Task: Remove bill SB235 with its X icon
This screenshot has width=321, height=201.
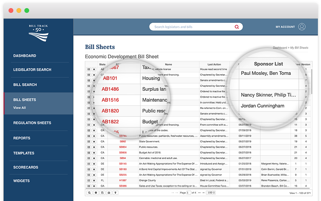Action: tap(94, 175)
